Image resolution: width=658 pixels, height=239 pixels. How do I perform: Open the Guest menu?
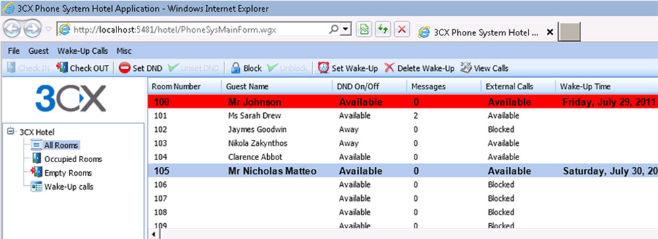point(39,51)
